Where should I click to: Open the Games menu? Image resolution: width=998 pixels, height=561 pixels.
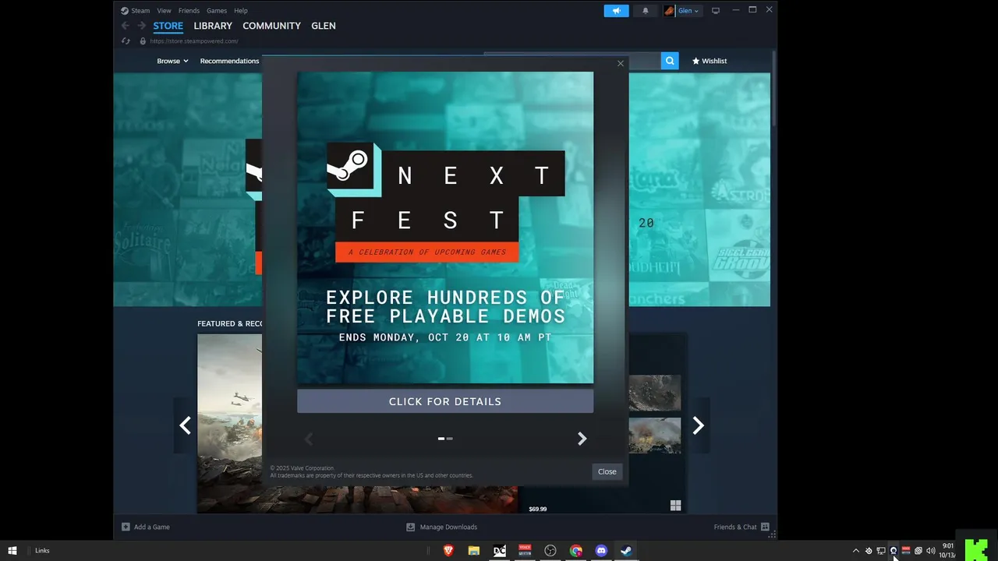(x=217, y=11)
